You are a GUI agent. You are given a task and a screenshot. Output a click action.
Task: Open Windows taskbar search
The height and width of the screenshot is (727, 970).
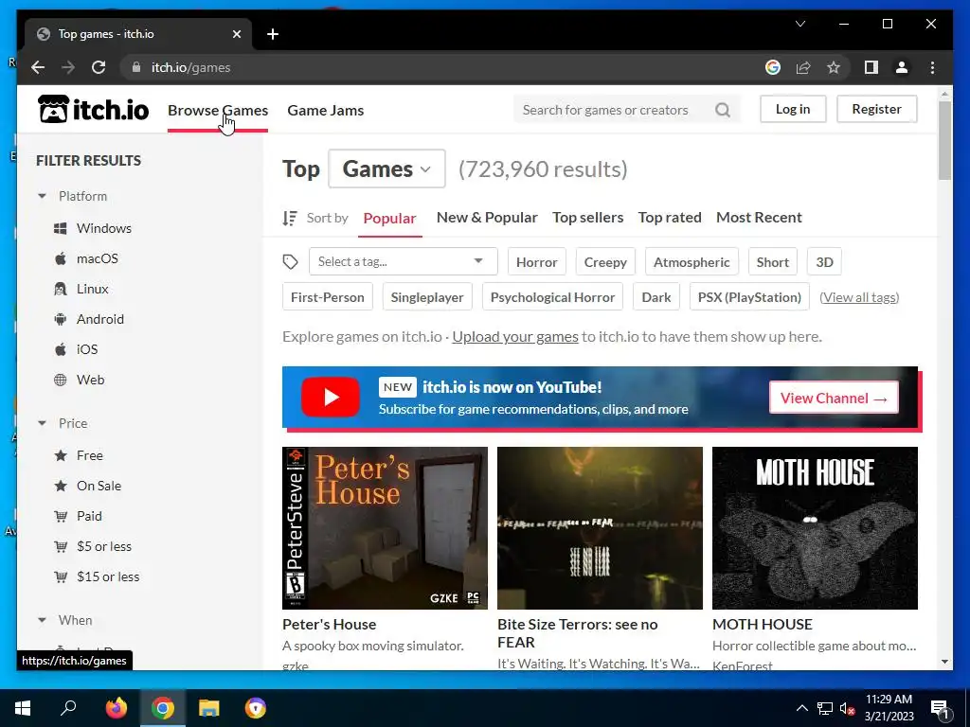[x=68, y=708]
